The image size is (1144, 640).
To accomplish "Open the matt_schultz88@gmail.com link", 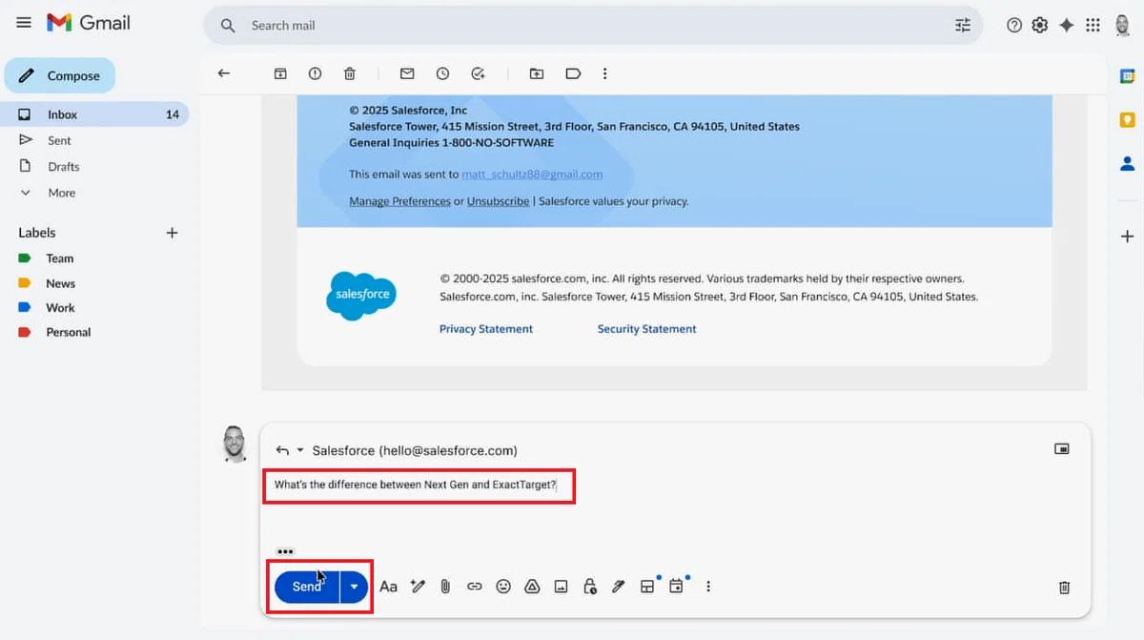I will [x=532, y=175].
